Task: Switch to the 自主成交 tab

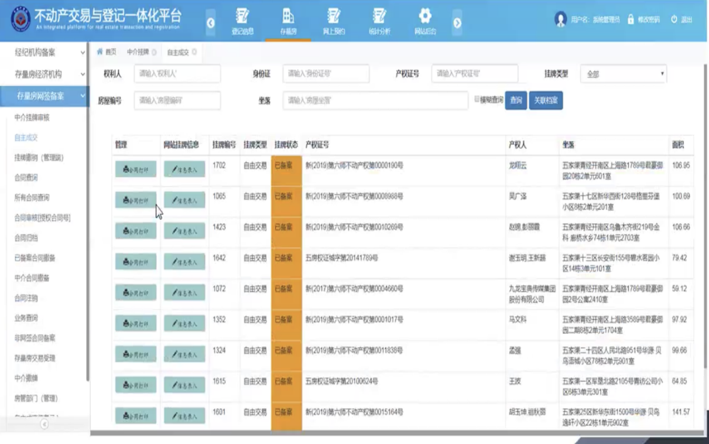Action: (178, 52)
